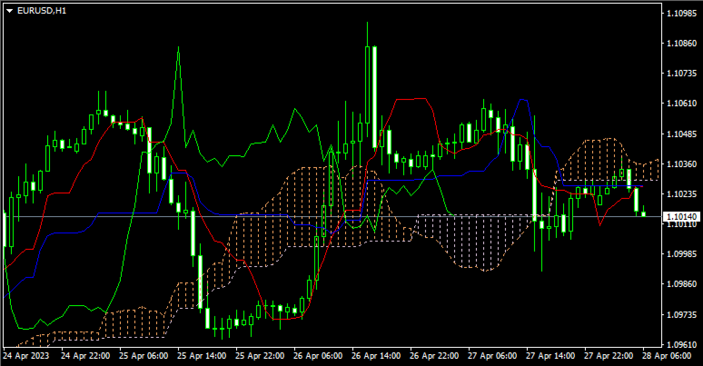
Task: Click the 1.09735 price level label
Action: pyautogui.click(x=683, y=314)
